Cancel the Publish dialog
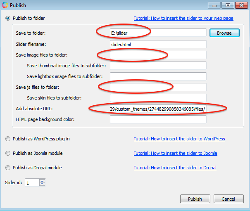This screenshot has width=250, height=211. click(x=229, y=199)
